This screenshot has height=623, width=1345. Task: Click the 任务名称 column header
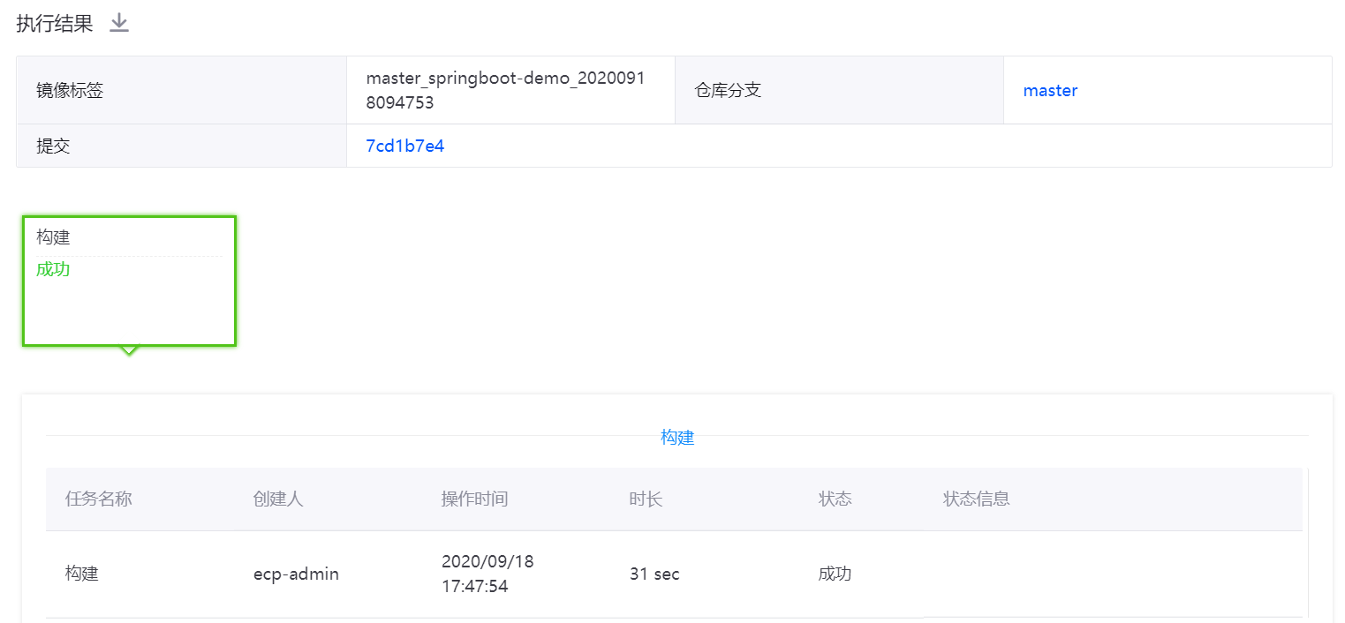click(x=98, y=499)
